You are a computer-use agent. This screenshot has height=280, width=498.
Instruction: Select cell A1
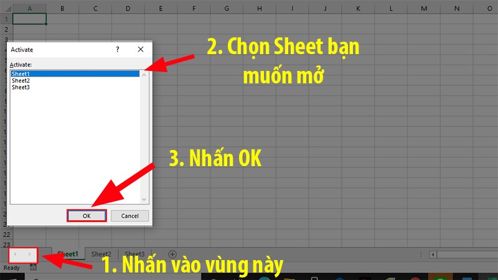click(x=29, y=19)
